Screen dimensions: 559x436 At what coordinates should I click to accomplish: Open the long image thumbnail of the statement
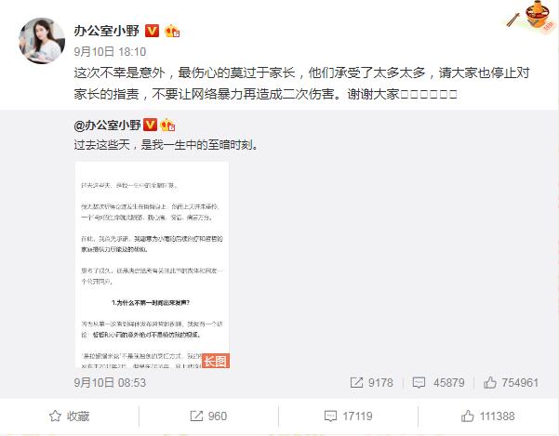tap(153, 265)
